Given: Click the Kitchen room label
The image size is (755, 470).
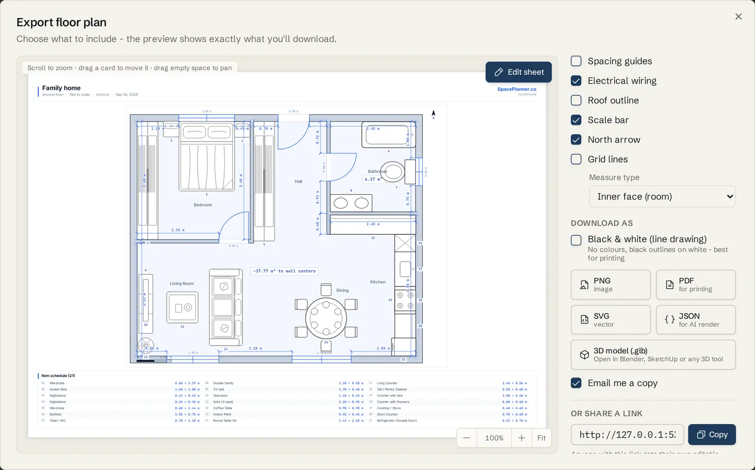Looking at the screenshot, I should 377,282.
